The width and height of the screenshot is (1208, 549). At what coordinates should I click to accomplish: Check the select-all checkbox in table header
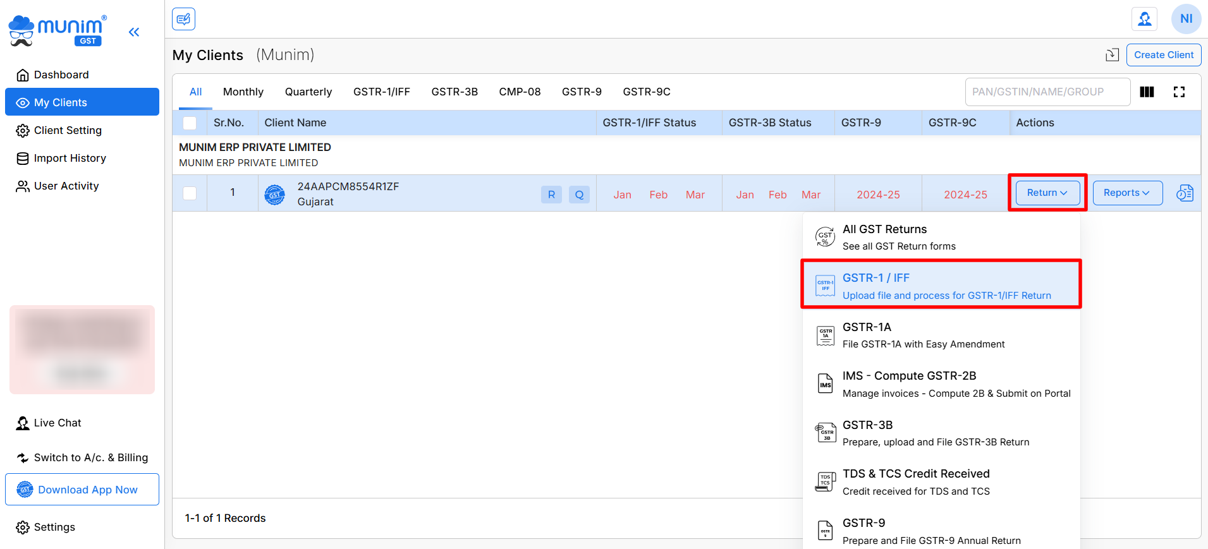tap(190, 123)
